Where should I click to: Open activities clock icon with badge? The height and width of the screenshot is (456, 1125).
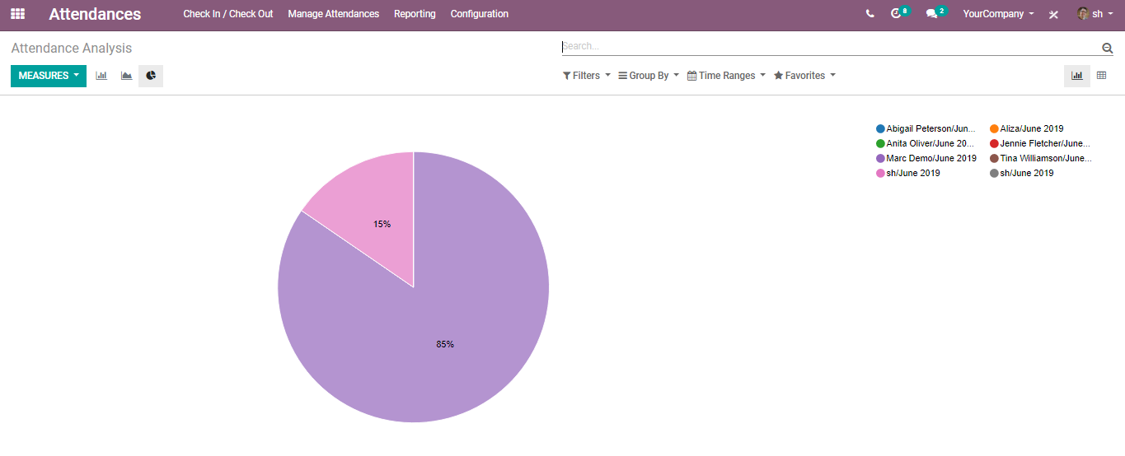(899, 13)
